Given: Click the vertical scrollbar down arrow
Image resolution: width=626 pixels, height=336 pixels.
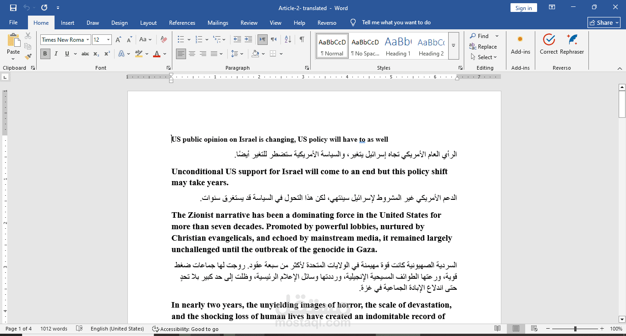Looking at the screenshot, I should pos(622,319).
